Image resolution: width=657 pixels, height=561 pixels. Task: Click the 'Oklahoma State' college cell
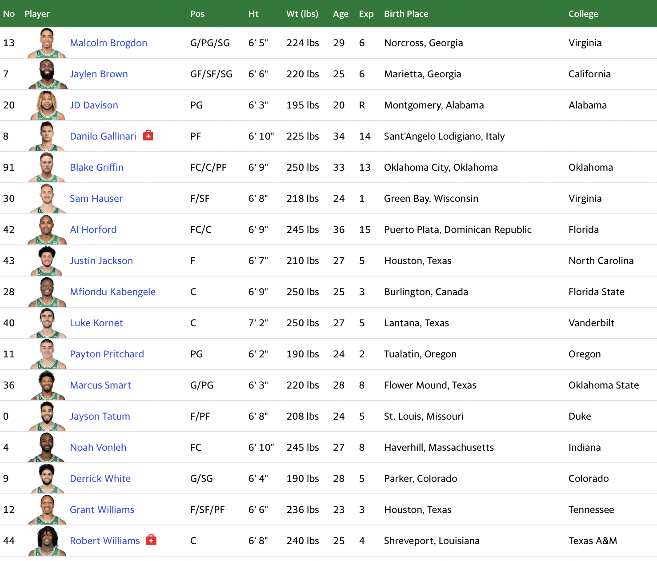604,385
